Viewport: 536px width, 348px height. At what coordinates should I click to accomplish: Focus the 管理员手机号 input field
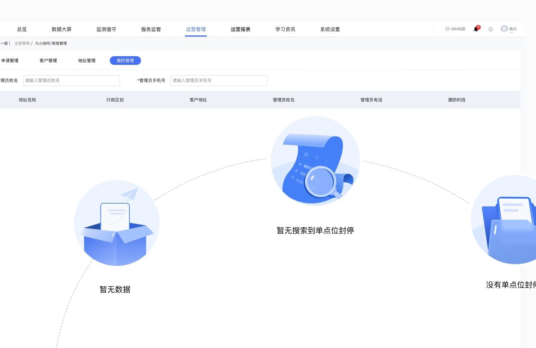[x=219, y=80]
